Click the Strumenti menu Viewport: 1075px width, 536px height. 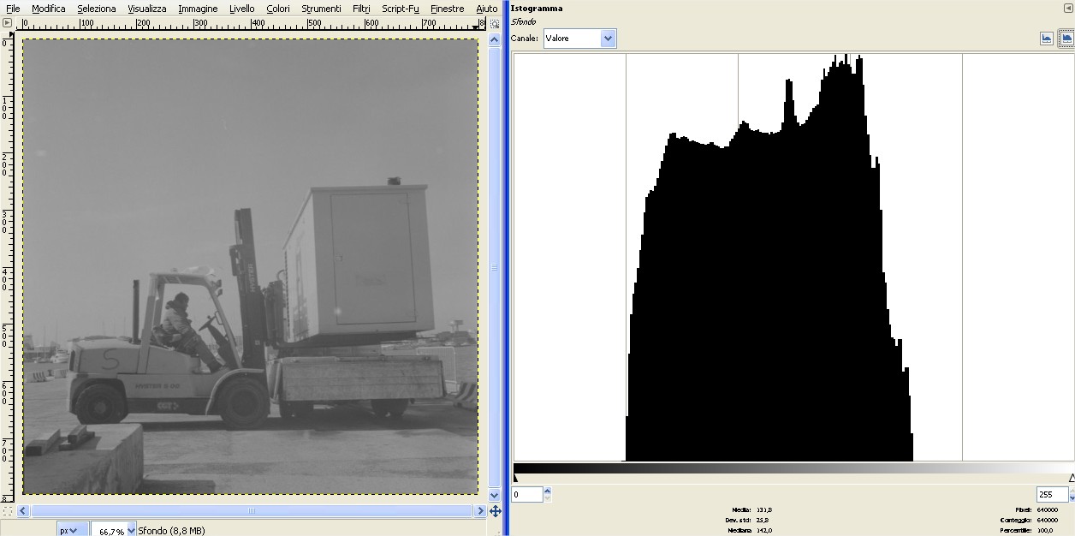[321, 9]
